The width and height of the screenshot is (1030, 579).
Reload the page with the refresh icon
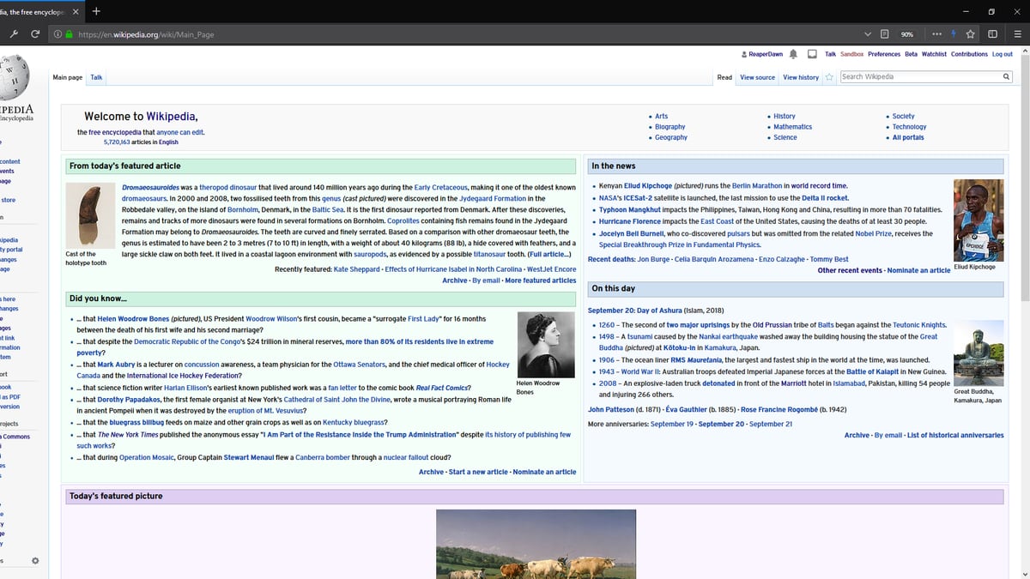click(x=34, y=34)
